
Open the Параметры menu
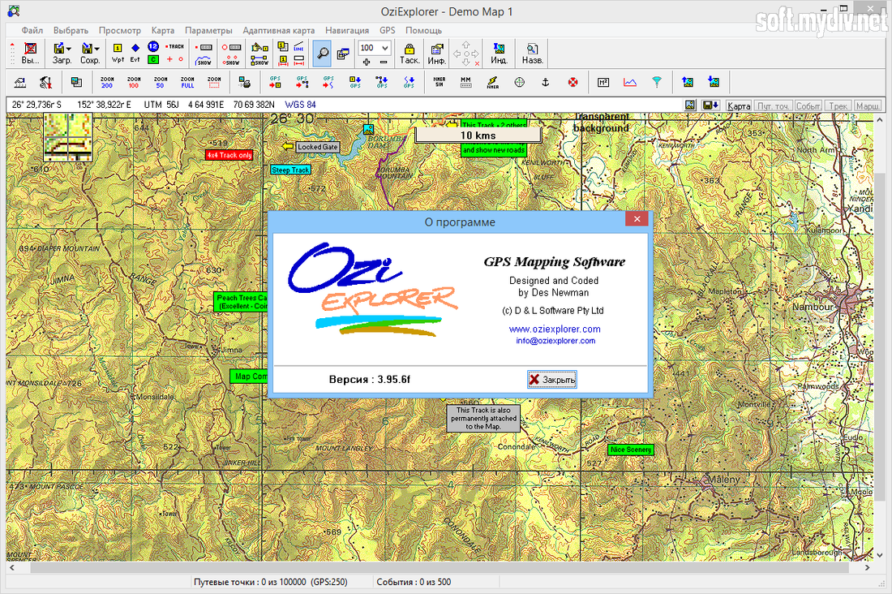pos(208,30)
